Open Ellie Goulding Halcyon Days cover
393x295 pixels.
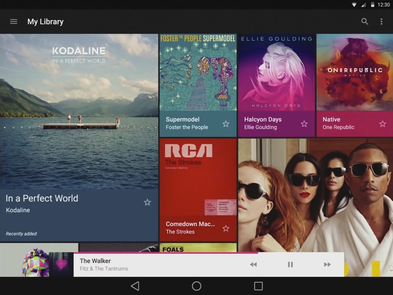pos(276,72)
